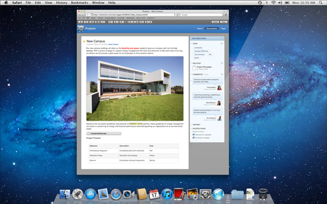The height and width of the screenshot is (204, 327).
Task: Uncheck the Comment is added notification
Action: point(194,138)
